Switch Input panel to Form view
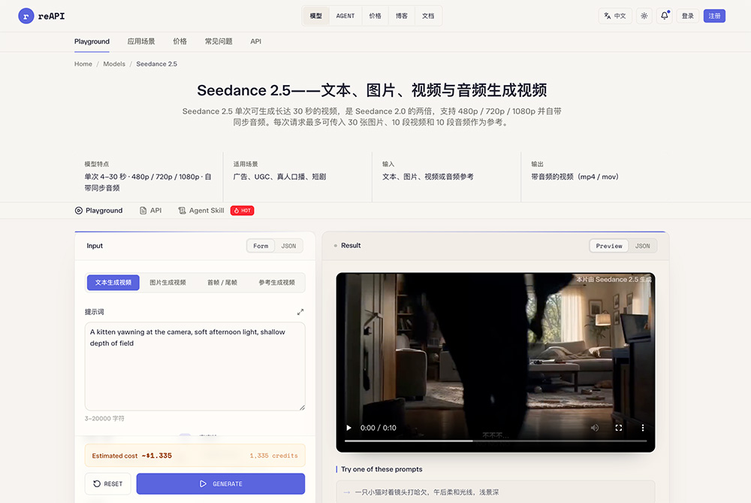 [261, 246]
